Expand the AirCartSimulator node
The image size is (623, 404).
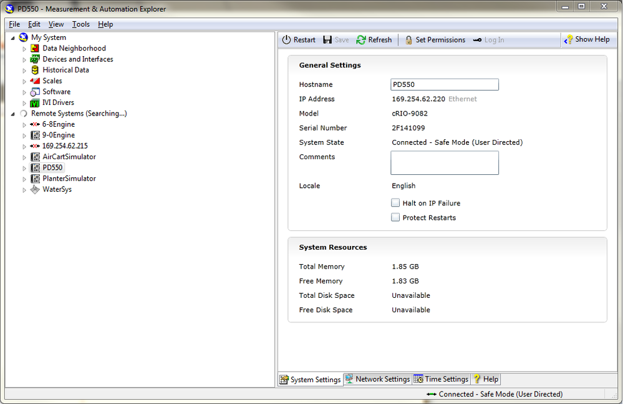coord(24,157)
